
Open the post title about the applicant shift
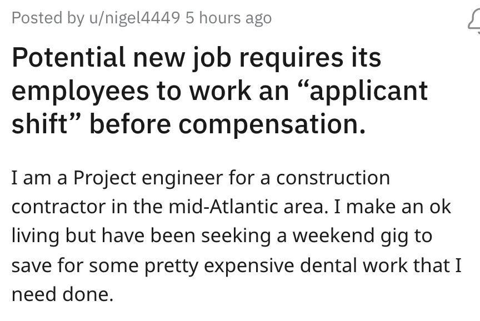(219, 91)
